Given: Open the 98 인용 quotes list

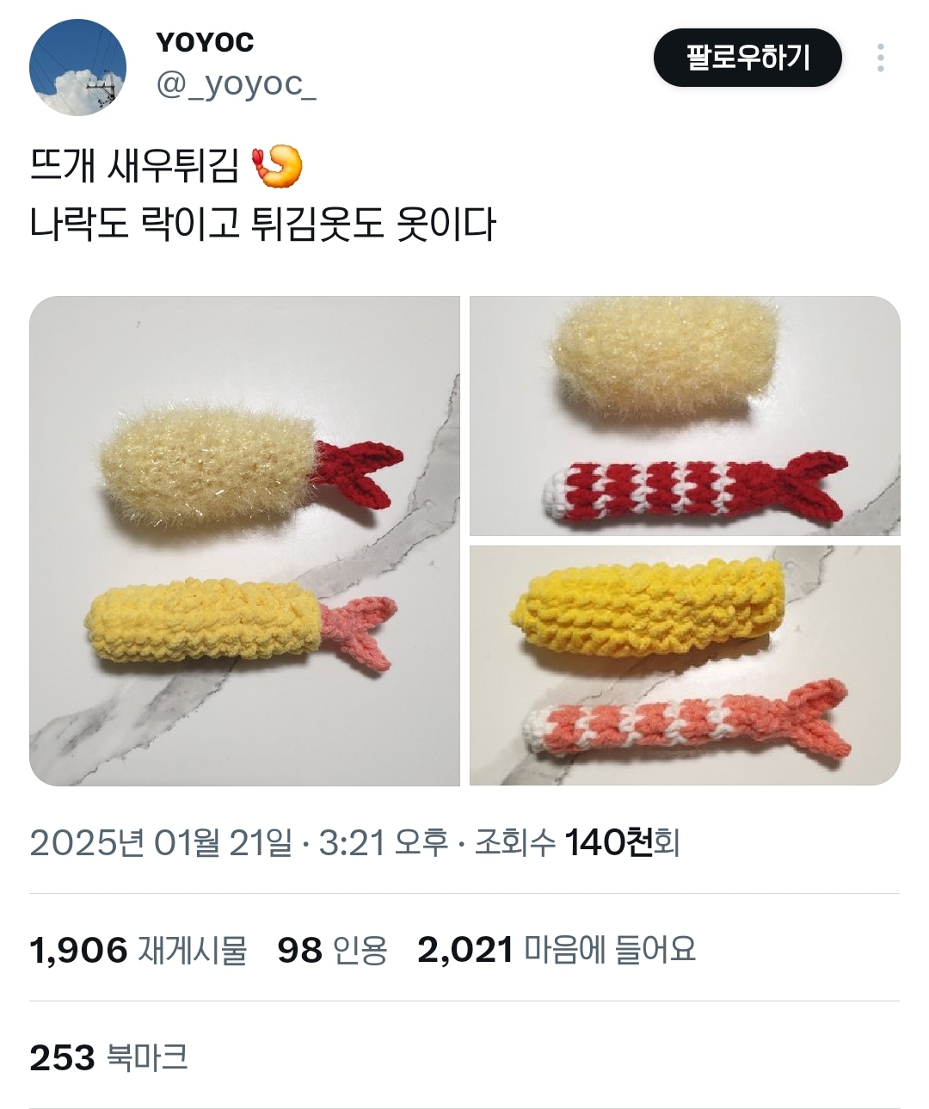Looking at the screenshot, I should point(332,950).
